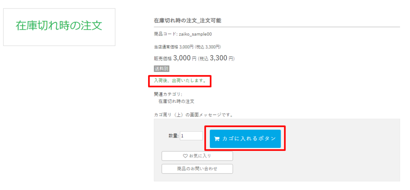Click the 数量 quantity input field

click(x=191, y=136)
